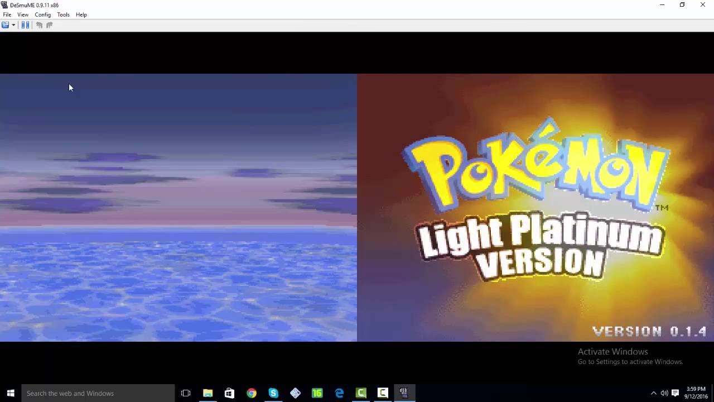Click the Open ROM toolbar icon
The height and width of the screenshot is (402, 714).
[5, 25]
